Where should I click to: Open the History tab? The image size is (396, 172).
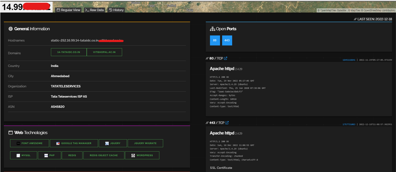(x=116, y=10)
